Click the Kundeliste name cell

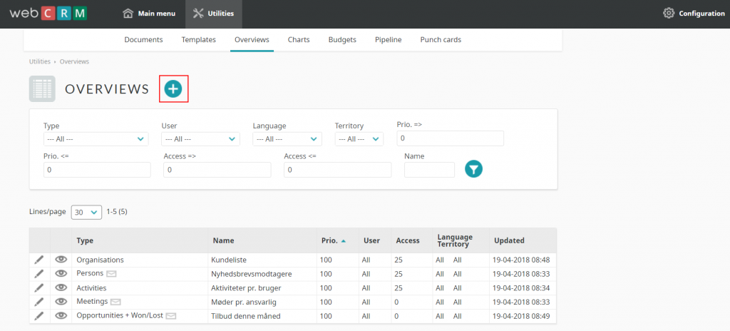click(230, 260)
